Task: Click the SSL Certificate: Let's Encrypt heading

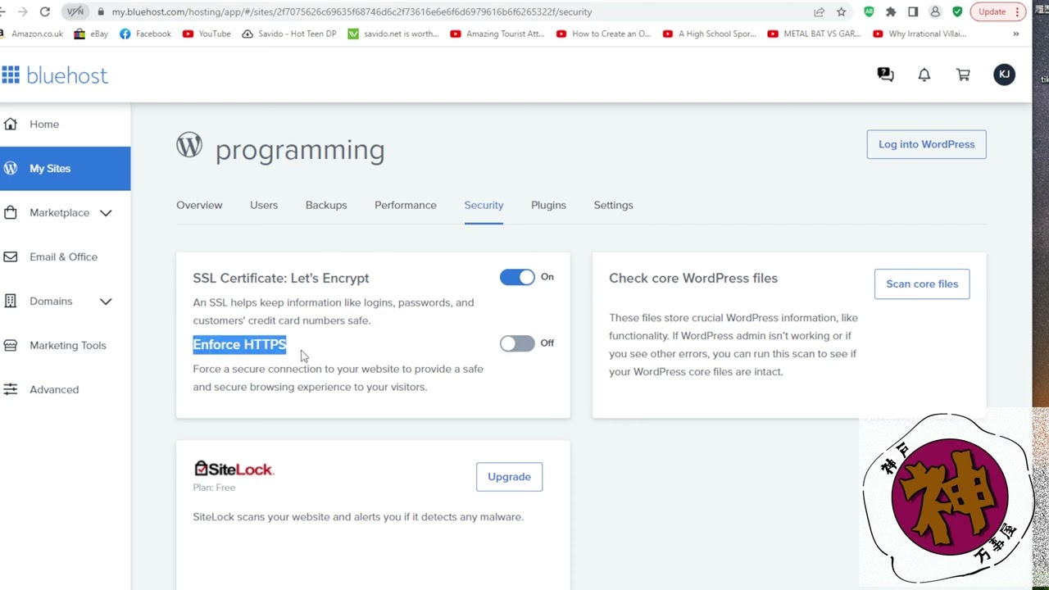Action: click(x=281, y=278)
